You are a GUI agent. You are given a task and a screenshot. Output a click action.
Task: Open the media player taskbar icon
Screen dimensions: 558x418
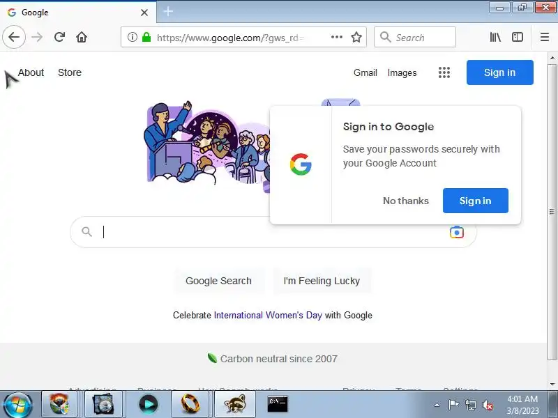pyautogui.click(x=148, y=405)
